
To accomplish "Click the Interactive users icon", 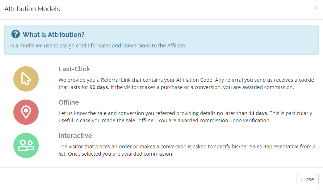I will click(x=26, y=145).
